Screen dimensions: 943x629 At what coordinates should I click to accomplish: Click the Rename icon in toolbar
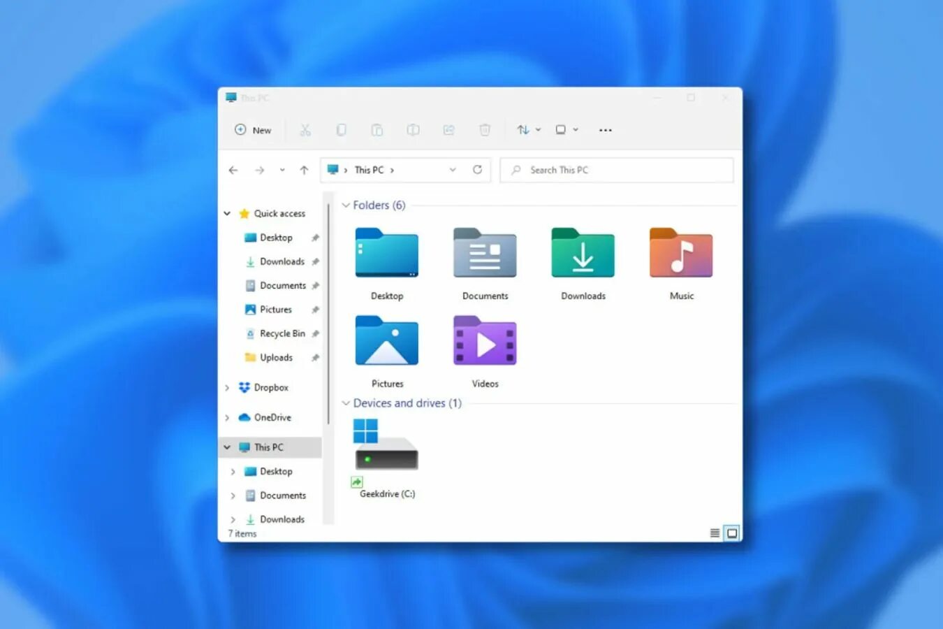pos(413,130)
